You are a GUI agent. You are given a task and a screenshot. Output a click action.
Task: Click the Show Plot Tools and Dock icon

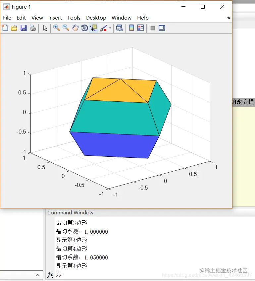[x=162, y=28]
